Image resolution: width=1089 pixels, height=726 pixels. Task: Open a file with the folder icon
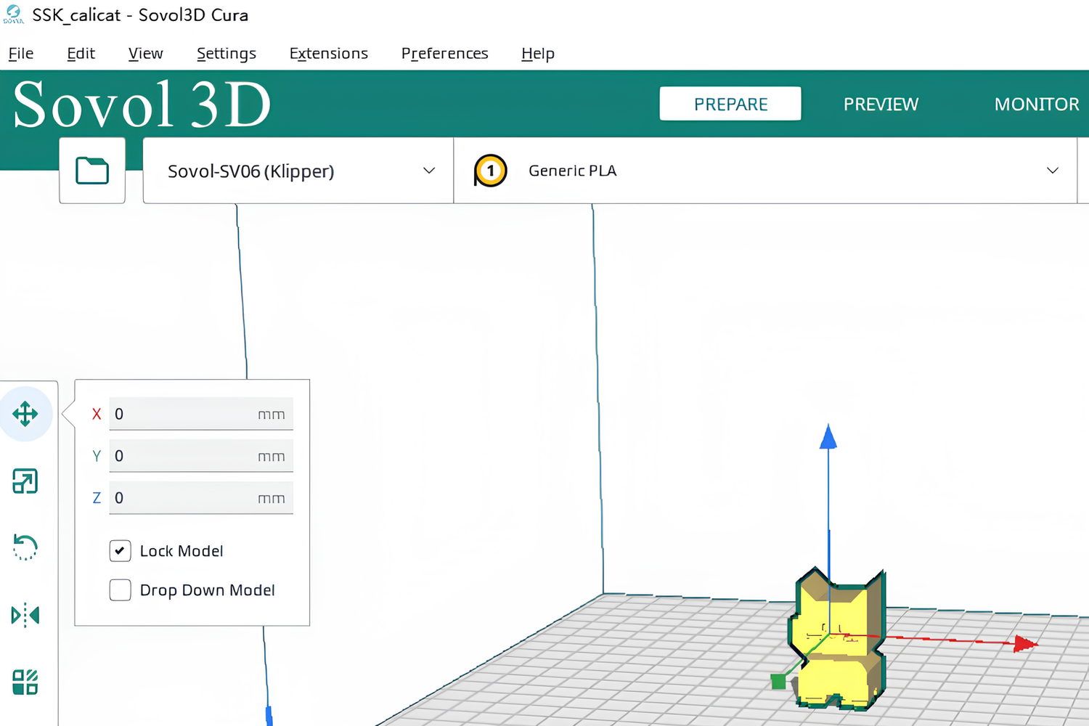92,170
